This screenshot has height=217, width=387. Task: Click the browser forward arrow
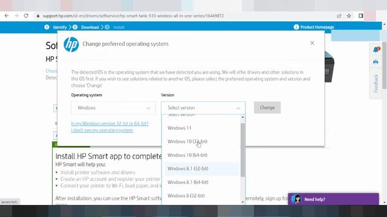[16, 16]
